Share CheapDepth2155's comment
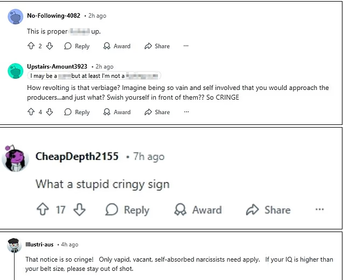The image size is (343, 280). coord(267,209)
